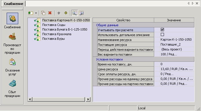This screenshot has width=201, height=111.
Task: Select Поставка Соды item
Action: pos(54,25)
